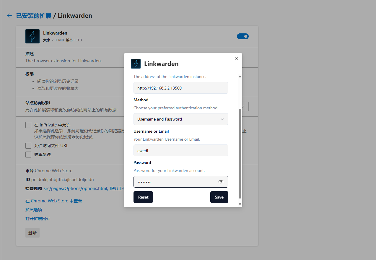Click the Username or Email input field

coord(181,150)
